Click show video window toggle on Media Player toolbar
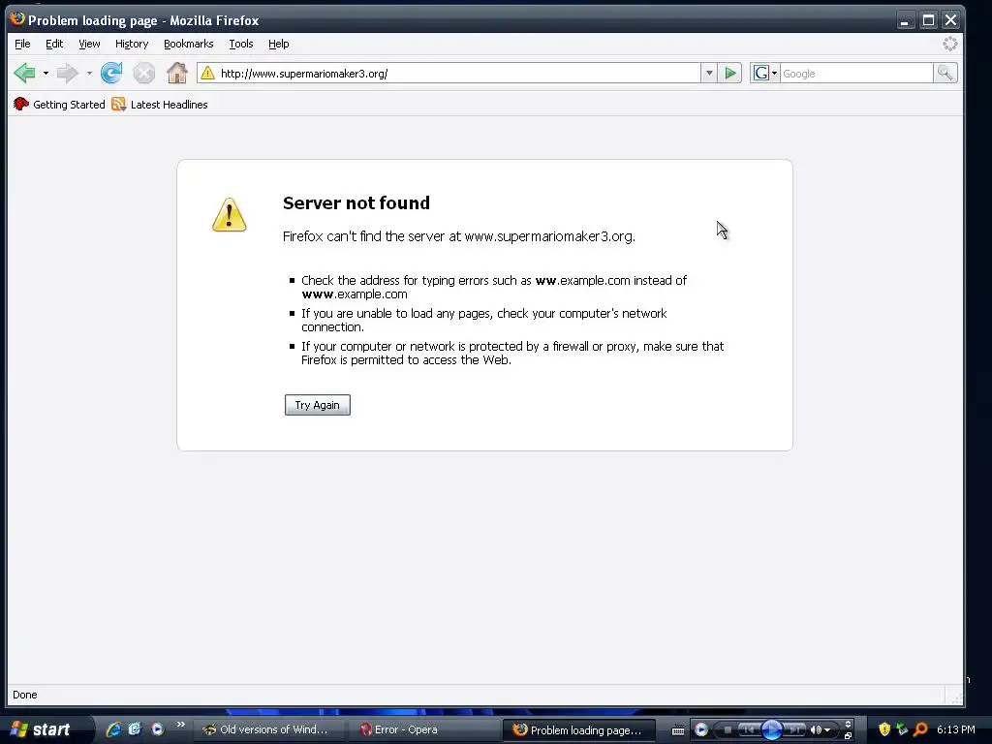 (848, 725)
